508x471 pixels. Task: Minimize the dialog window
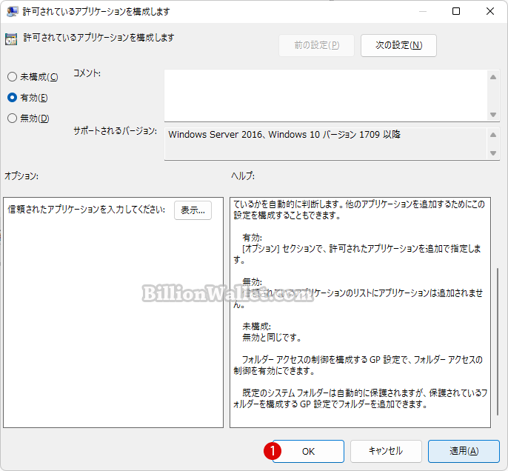click(422, 11)
